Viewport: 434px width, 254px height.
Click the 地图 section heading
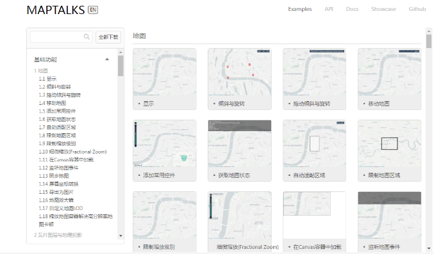(x=139, y=36)
